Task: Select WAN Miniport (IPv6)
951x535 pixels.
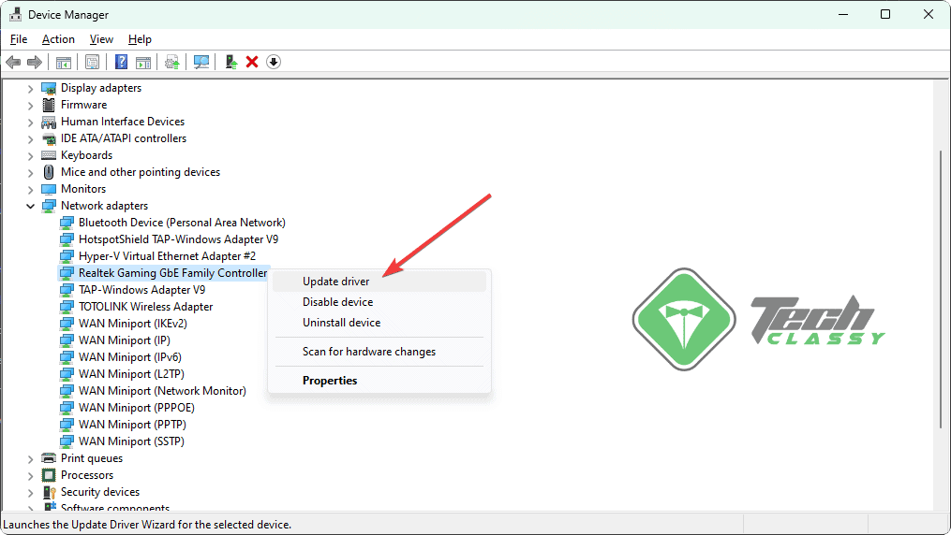Action: pos(130,357)
